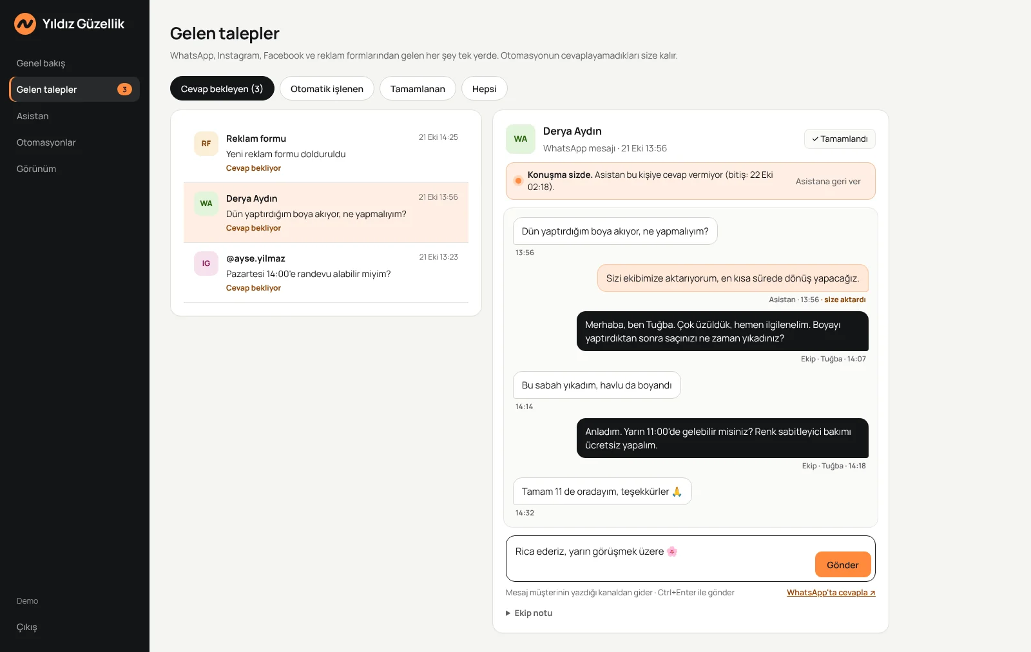Click message 'Dün yaptırdığım boya akıyor' bubble in chat
The image size is (1031, 652).
tap(615, 231)
